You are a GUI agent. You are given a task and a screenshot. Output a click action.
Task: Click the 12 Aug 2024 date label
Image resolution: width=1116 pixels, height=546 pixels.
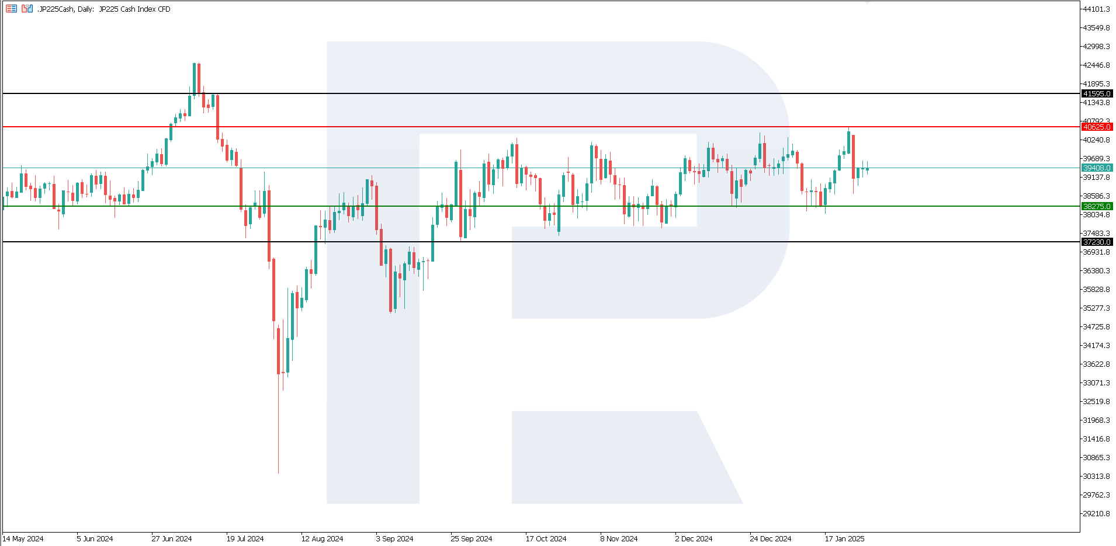pyautogui.click(x=322, y=538)
